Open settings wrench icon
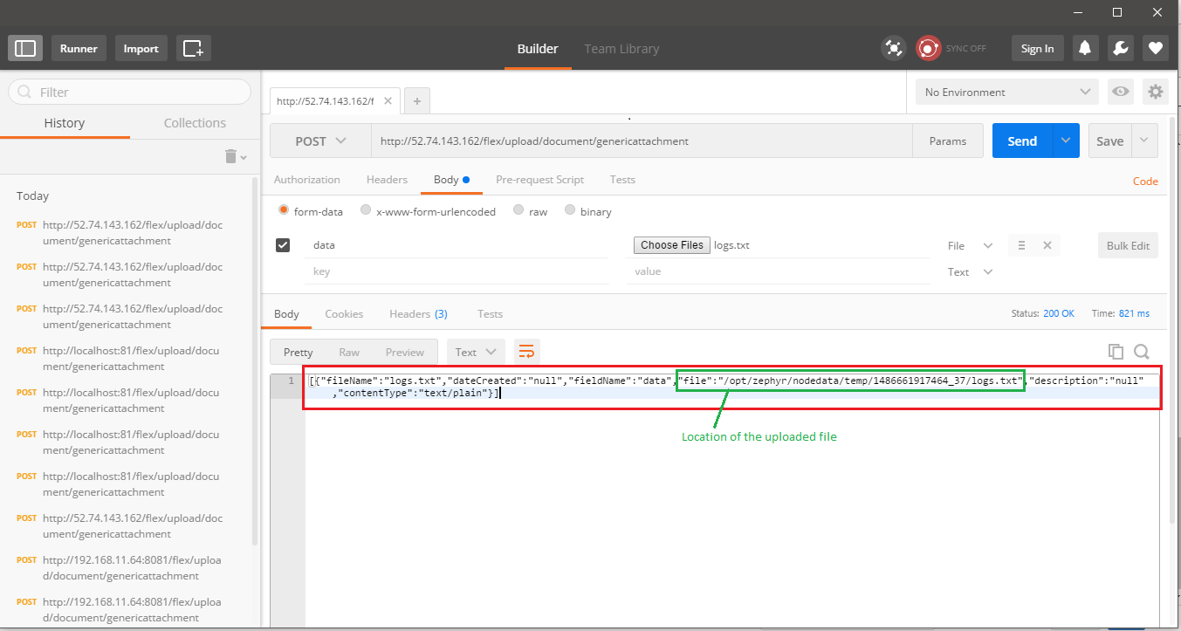 [1121, 48]
